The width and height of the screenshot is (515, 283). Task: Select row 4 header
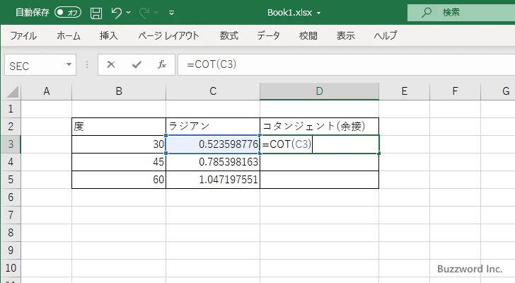tap(11, 162)
